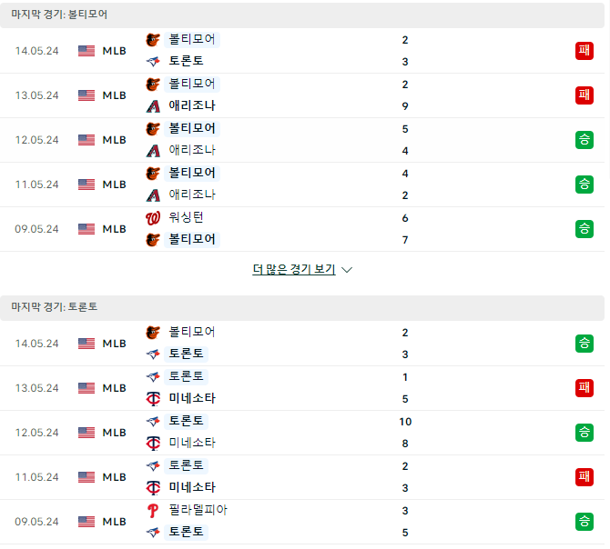
Task: Click Arizona logo in 13.05.24 game
Action: (153, 106)
